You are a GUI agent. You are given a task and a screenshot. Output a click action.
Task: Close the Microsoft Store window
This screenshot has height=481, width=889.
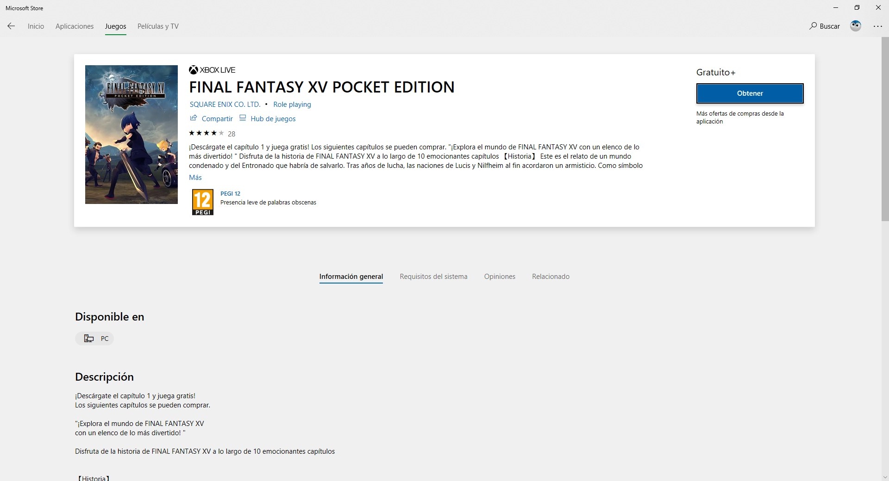tap(878, 8)
